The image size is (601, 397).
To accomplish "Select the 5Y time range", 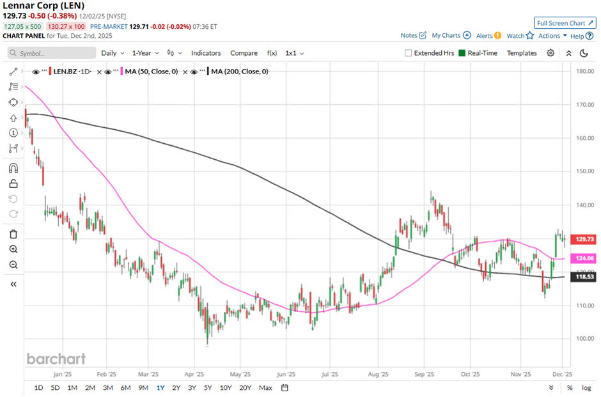I will [208, 388].
